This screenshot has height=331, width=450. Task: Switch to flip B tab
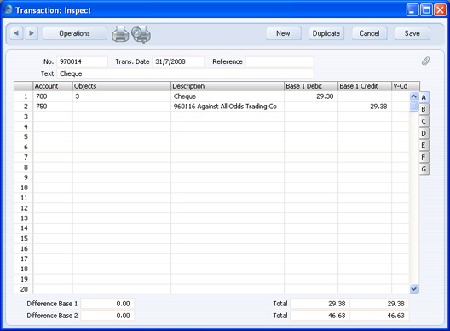[x=424, y=109]
